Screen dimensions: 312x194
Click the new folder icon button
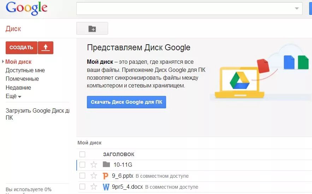[92, 29]
